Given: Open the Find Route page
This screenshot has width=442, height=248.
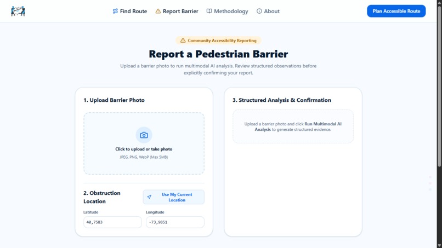Looking at the screenshot, I should point(129,11).
